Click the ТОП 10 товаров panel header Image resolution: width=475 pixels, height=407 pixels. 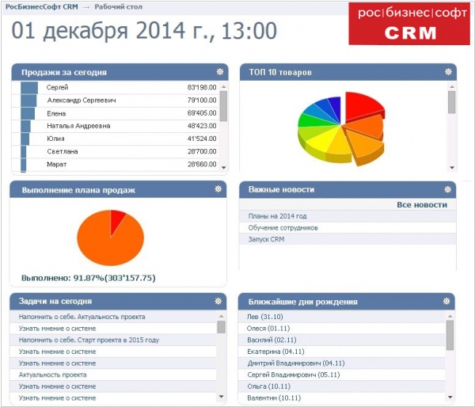pyautogui.click(x=348, y=72)
